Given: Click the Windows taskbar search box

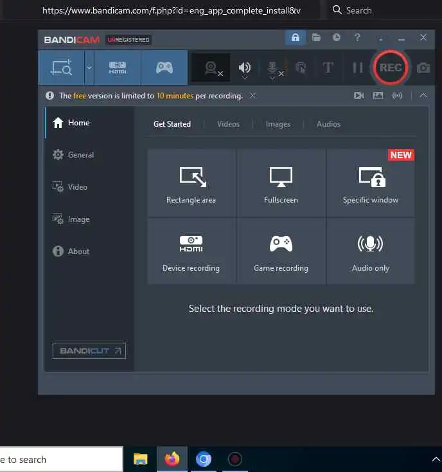Looking at the screenshot, I should 61,460.
